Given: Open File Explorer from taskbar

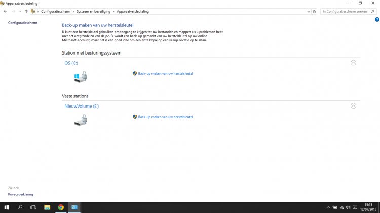Looking at the screenshot, I should point(47,207).
